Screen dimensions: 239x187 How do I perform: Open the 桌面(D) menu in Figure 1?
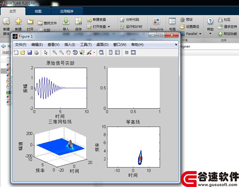pyautogui.click(x=102, y=45)
